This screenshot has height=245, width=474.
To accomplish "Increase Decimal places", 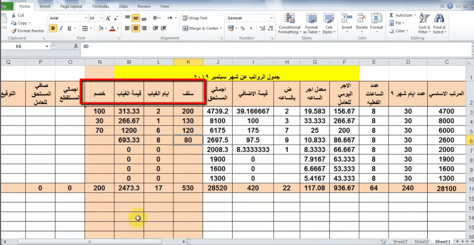I will tap(262, 28).
